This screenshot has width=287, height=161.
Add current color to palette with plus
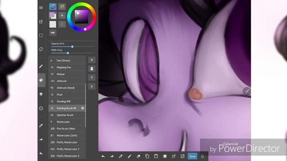click(x=62, y=16)
